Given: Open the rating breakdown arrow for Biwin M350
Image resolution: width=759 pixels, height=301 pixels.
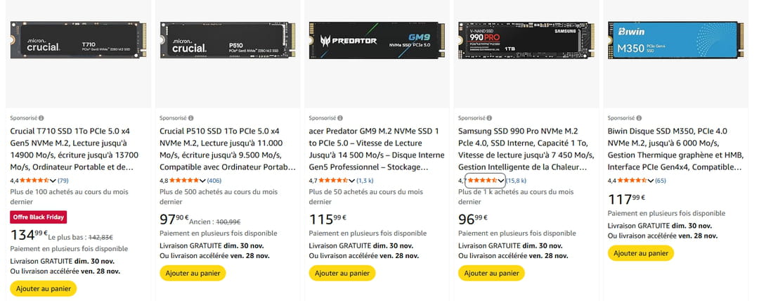Looking at the screenshot, I should [x=650, y=181].
